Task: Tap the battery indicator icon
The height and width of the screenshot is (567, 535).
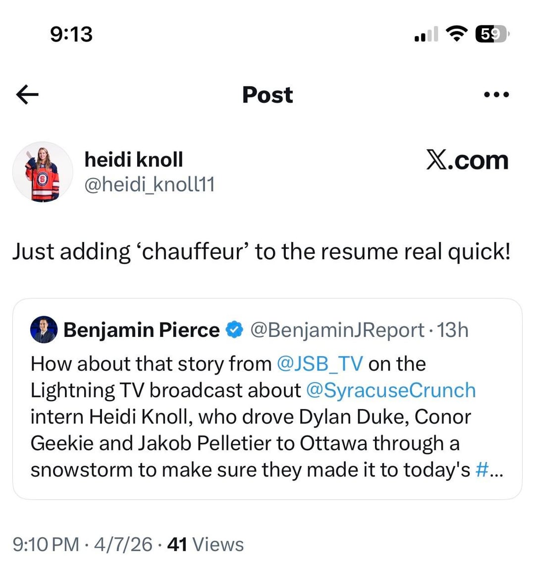Action: pos(491,34)
